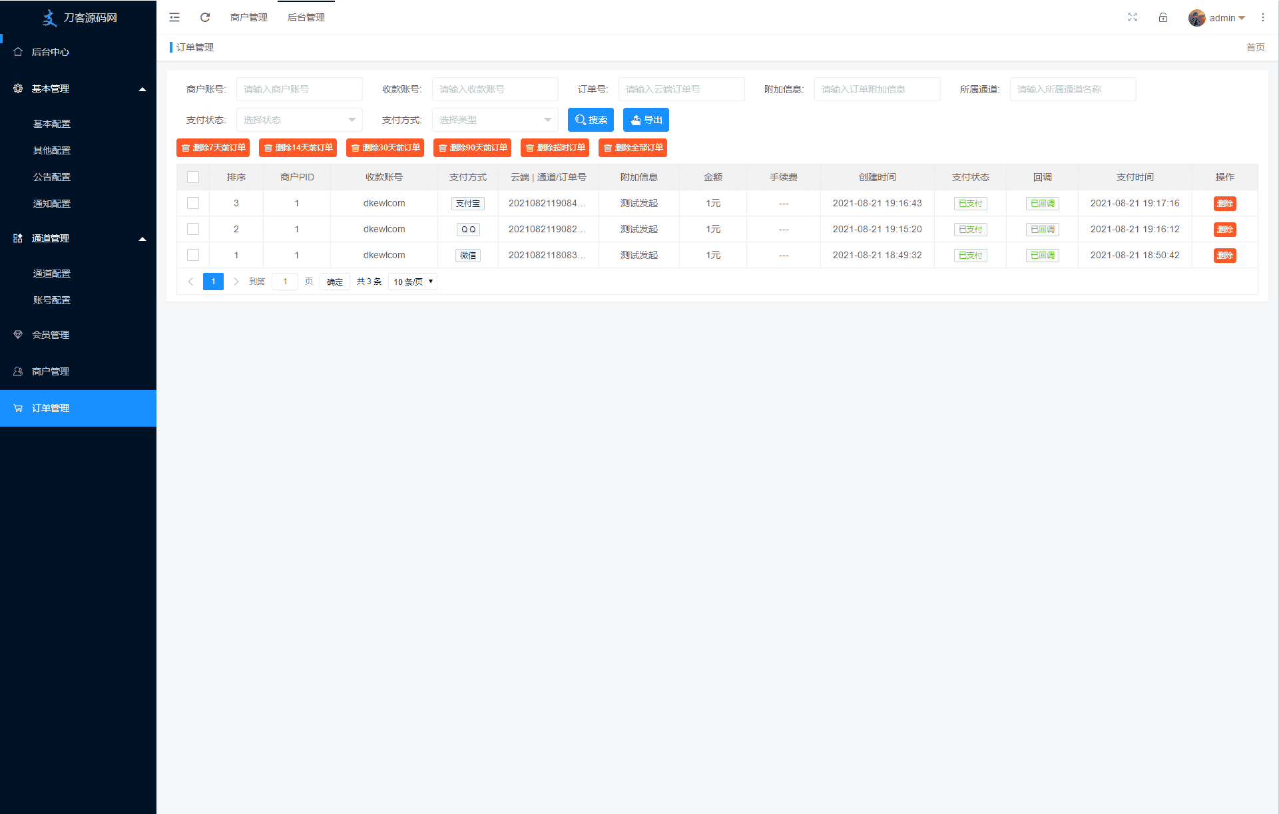Check the checkbox for order row 1
Screen dimensions: 1279x814
pos(193,255)
